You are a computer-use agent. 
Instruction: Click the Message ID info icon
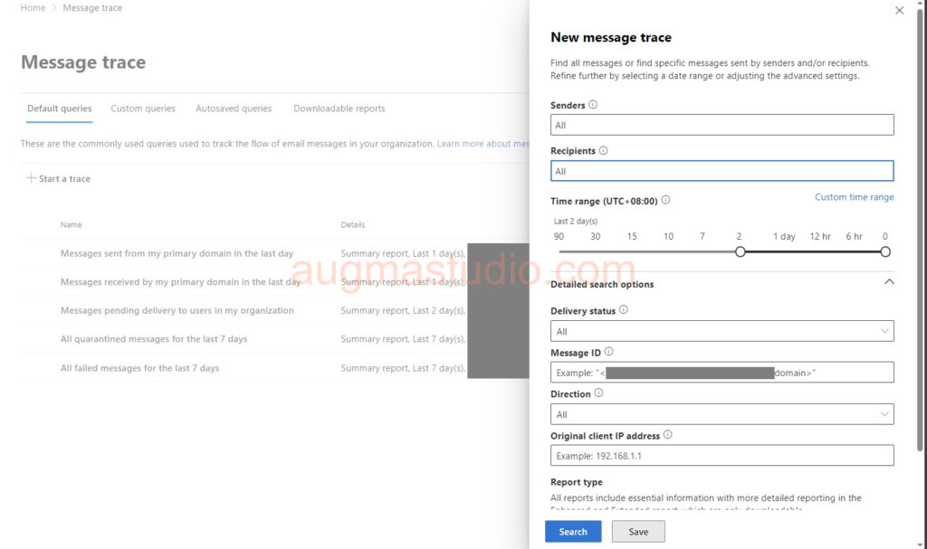click(x=608, y=352)
